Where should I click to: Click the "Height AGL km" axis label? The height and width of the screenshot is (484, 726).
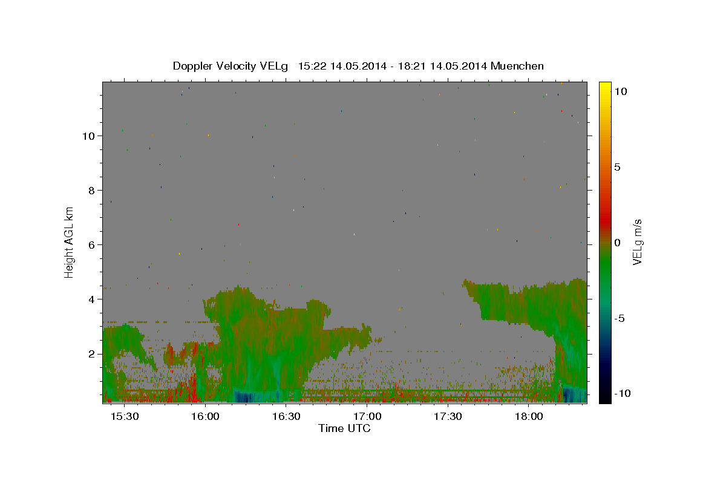(x=69, y=243)
